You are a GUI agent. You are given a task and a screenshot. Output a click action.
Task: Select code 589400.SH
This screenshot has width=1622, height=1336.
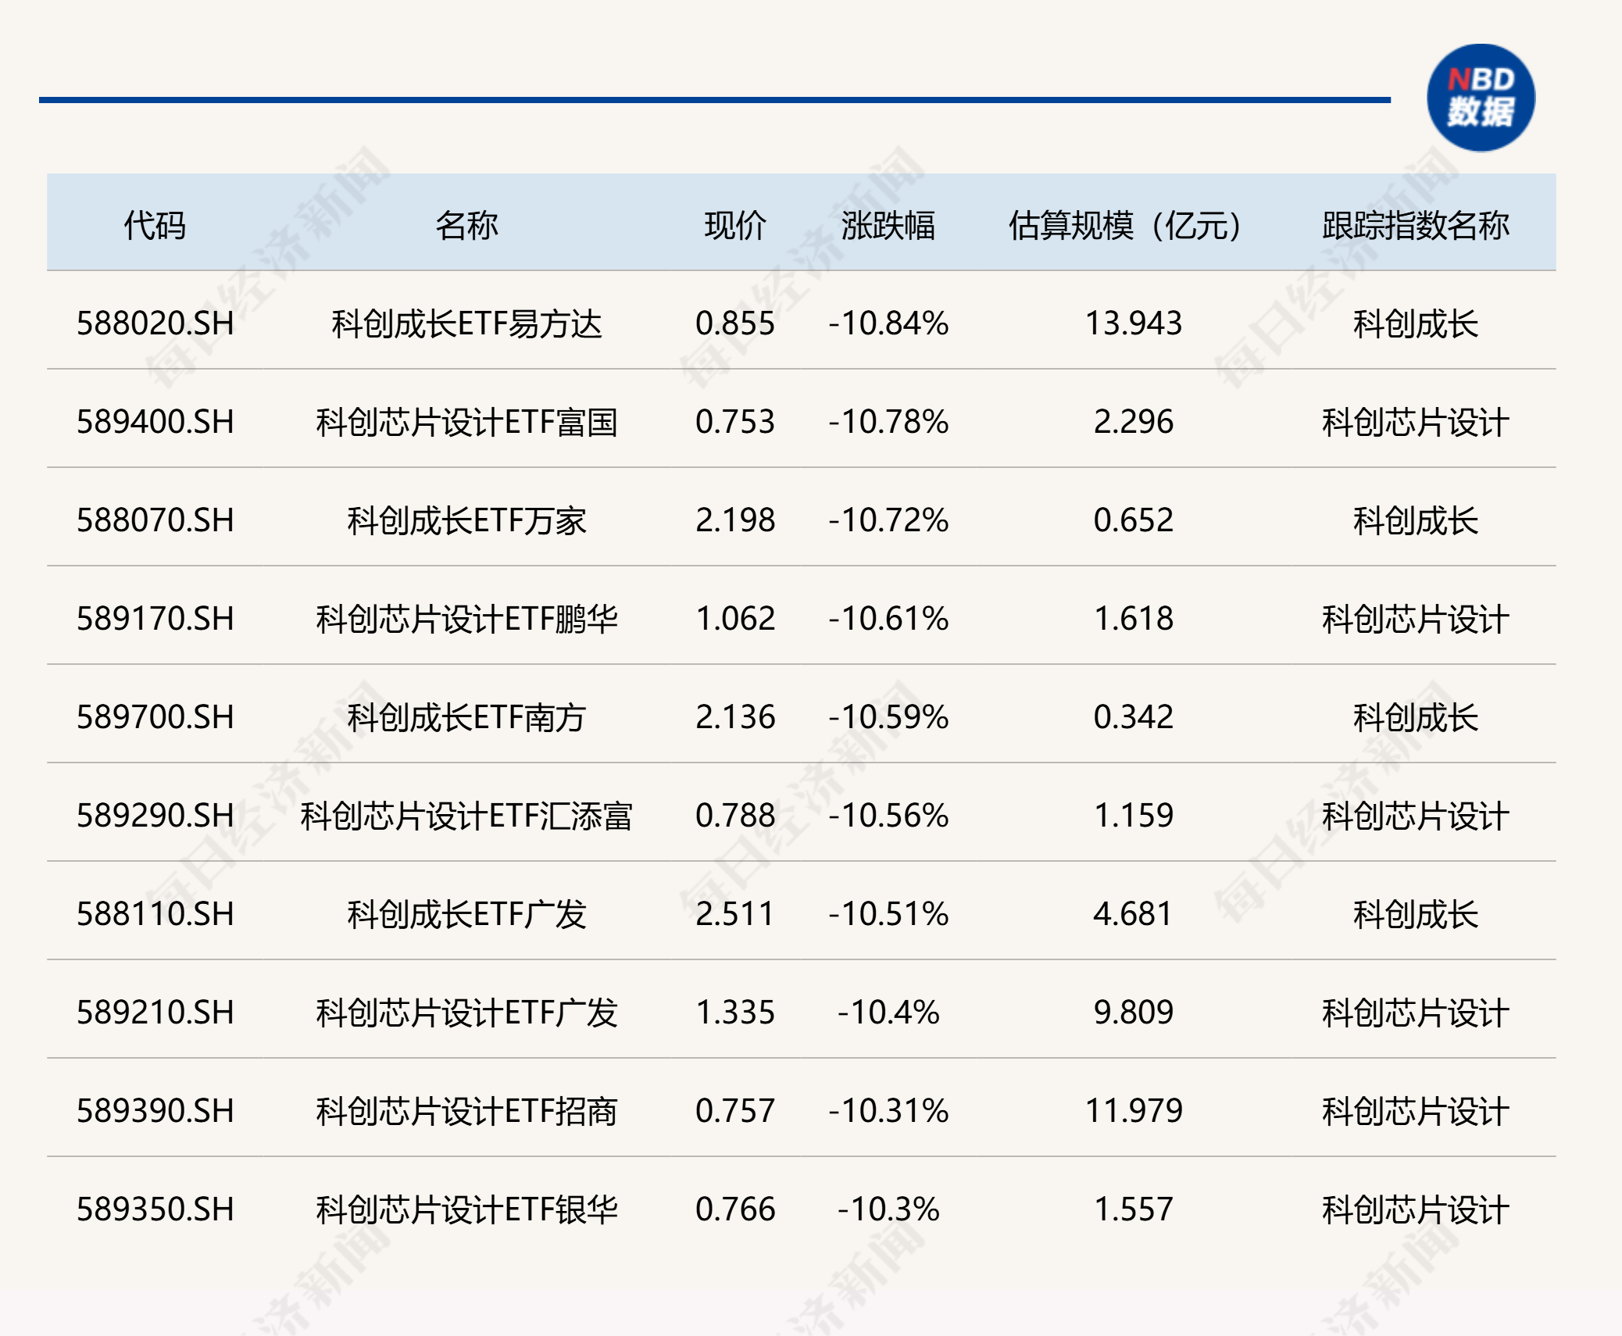(155, 422)
